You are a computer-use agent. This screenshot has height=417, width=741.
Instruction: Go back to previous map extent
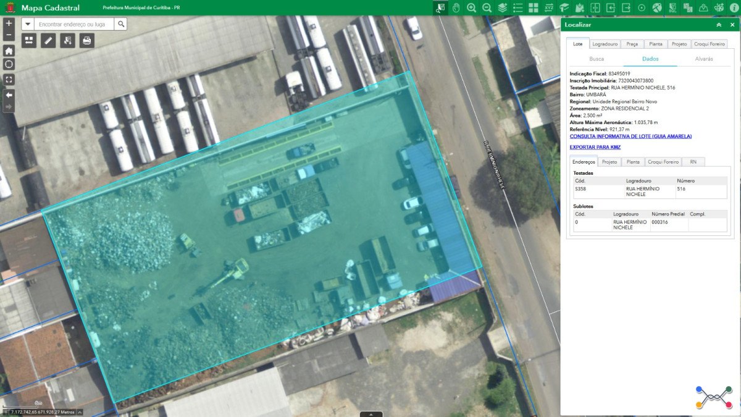9,95
